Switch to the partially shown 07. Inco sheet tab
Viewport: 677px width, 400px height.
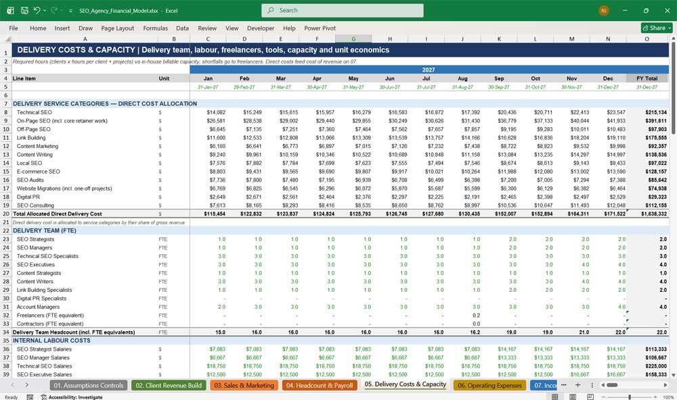click(543, 385)
